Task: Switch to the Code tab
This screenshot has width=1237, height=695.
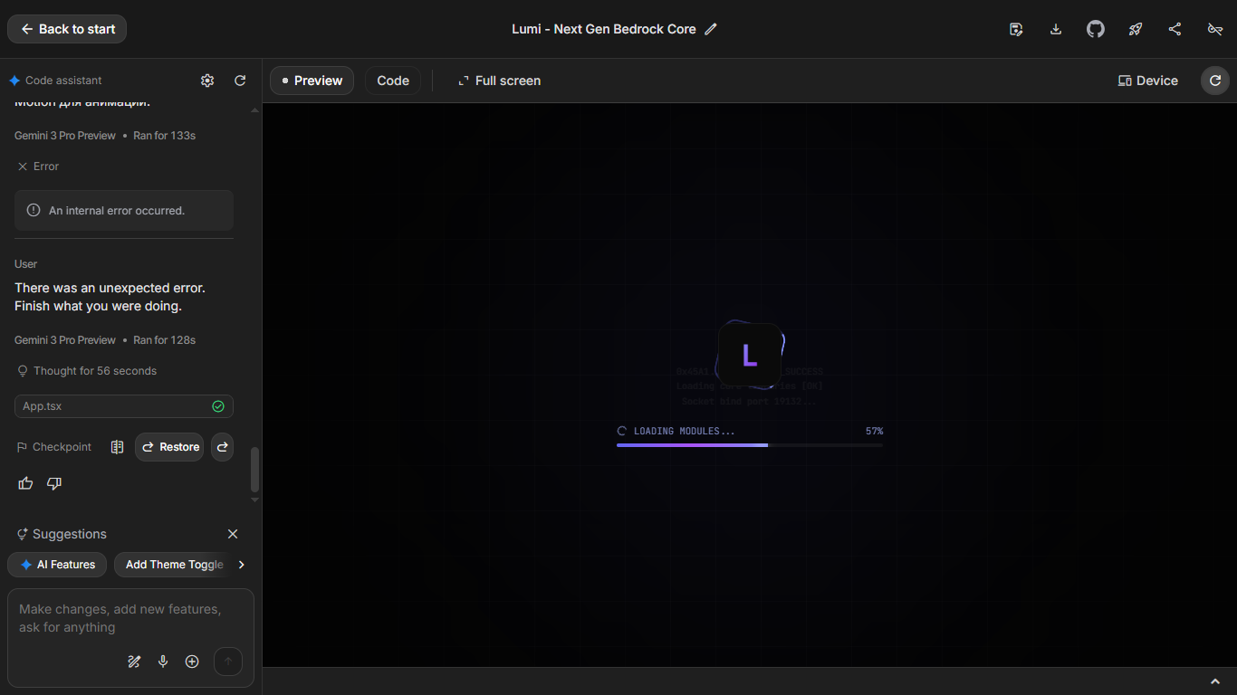Action: (393, 81)
